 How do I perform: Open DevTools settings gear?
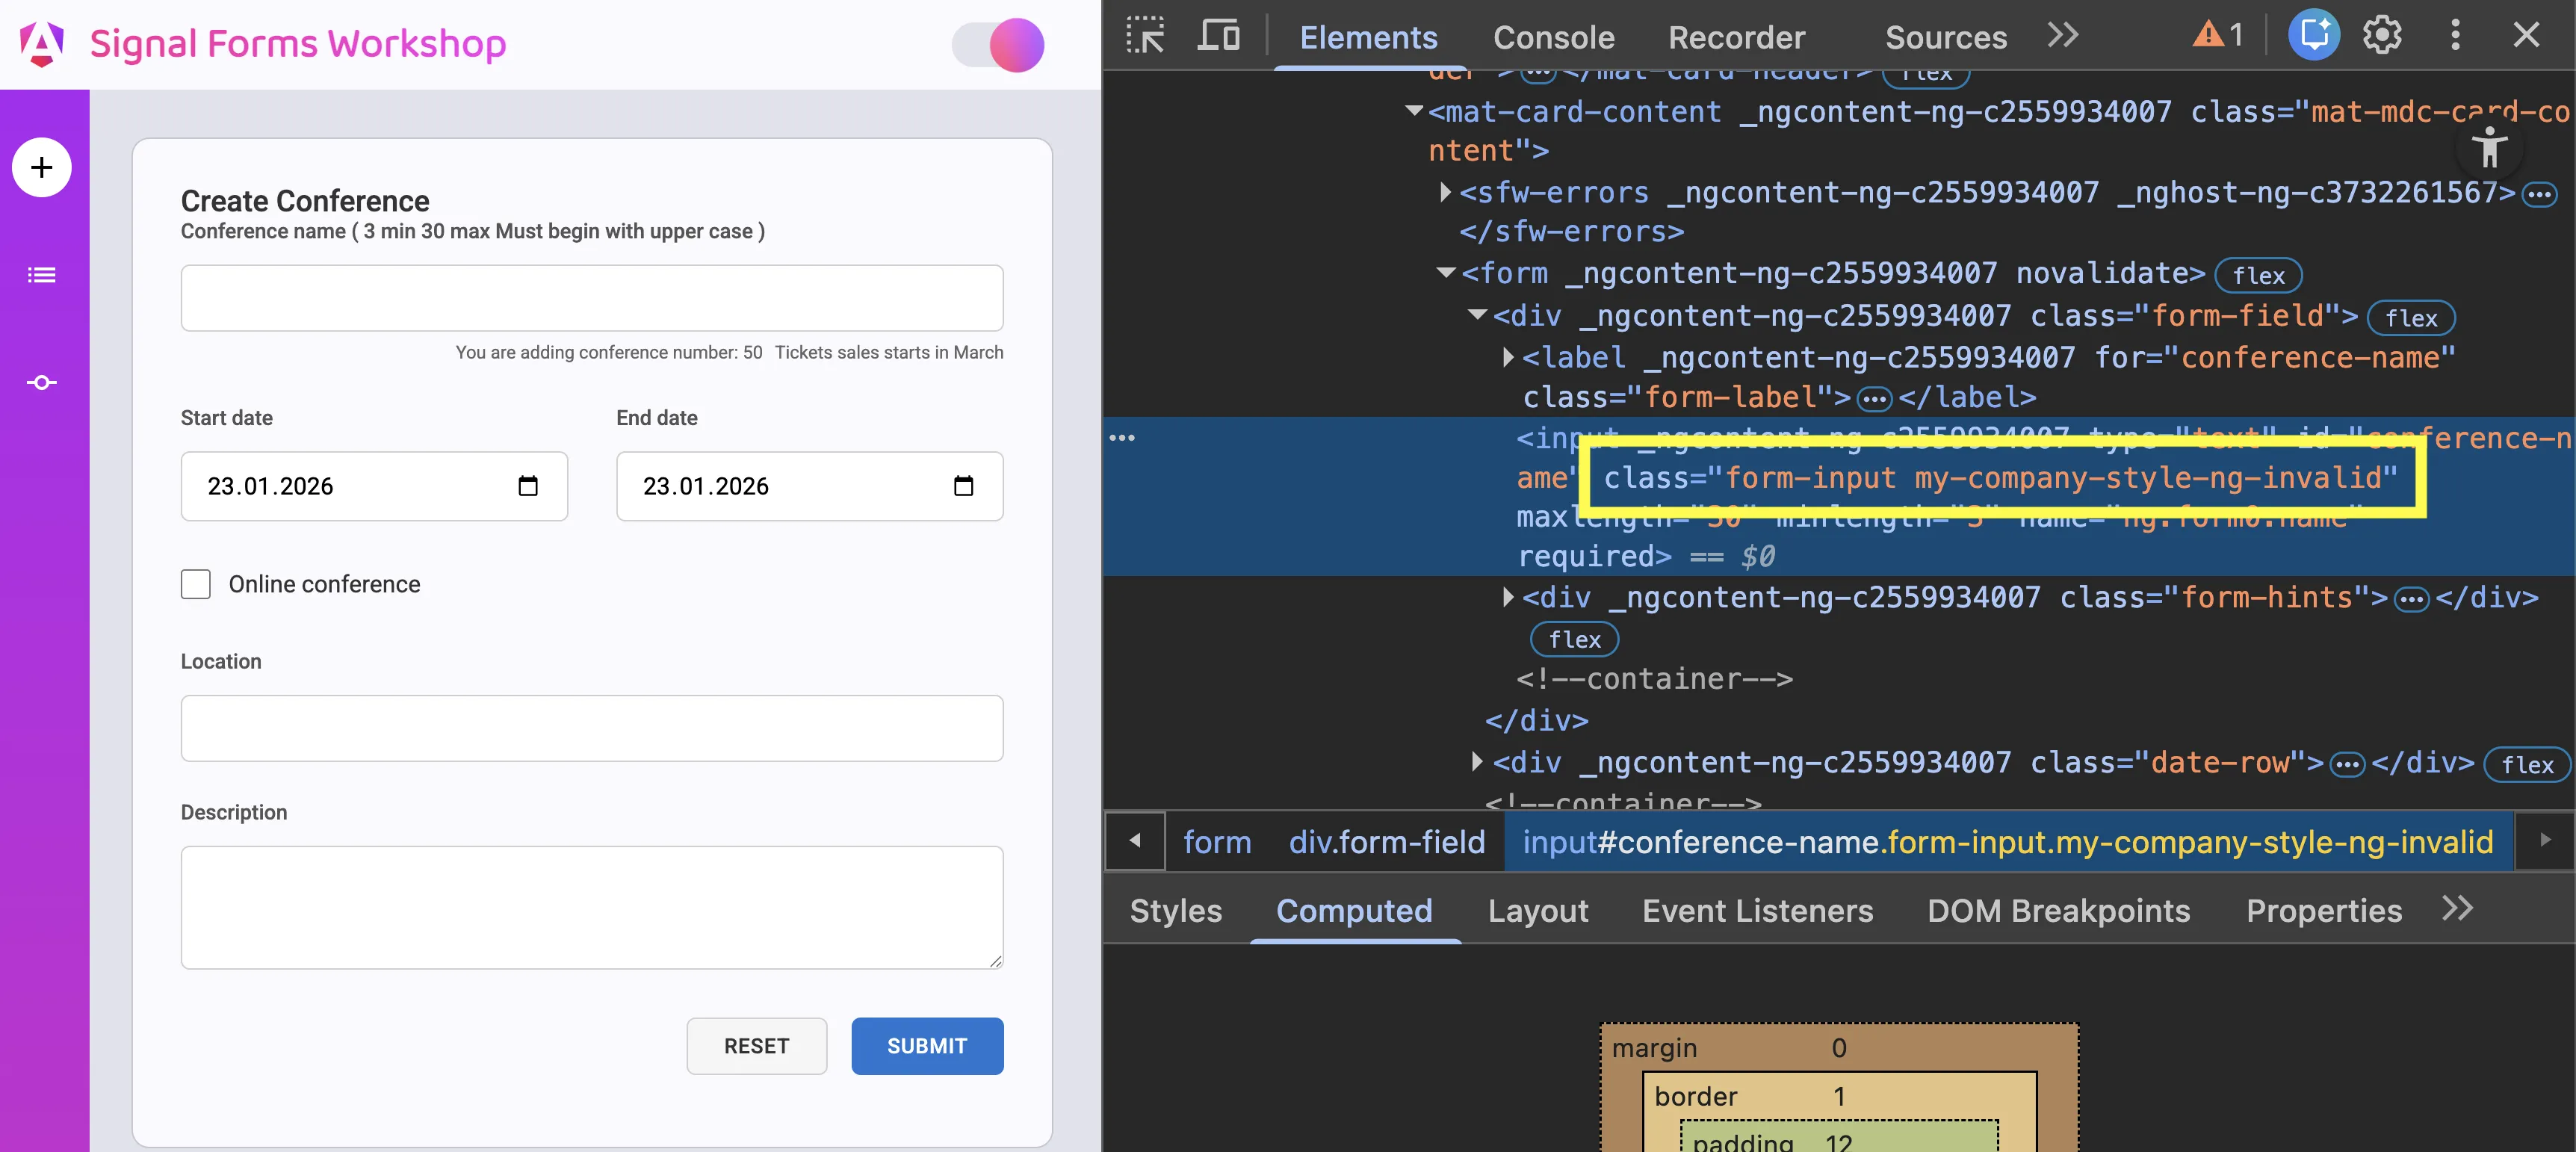click(2382, 35)
